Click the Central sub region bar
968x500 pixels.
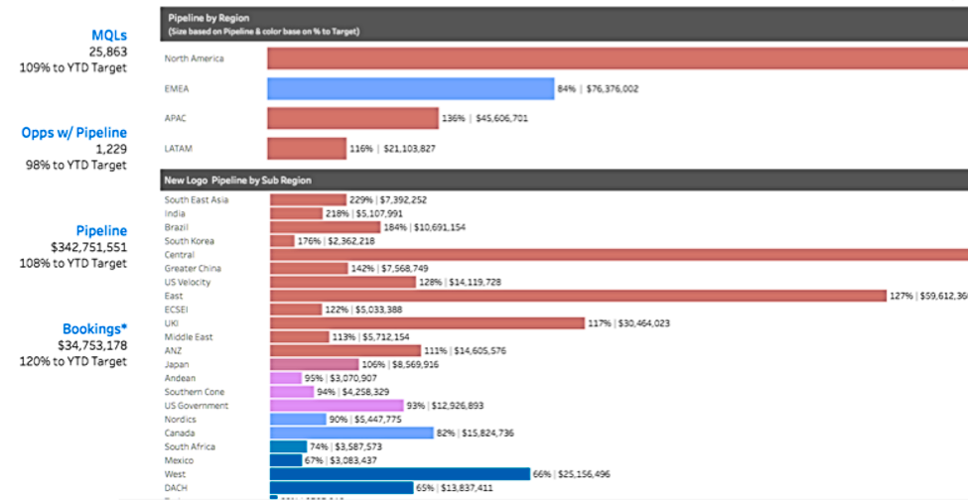[620, 255]
